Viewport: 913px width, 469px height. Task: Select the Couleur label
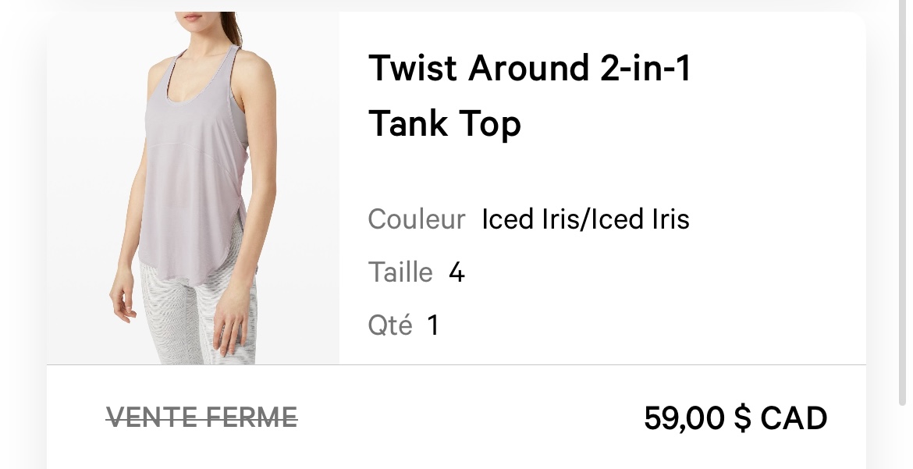[417, 219]
